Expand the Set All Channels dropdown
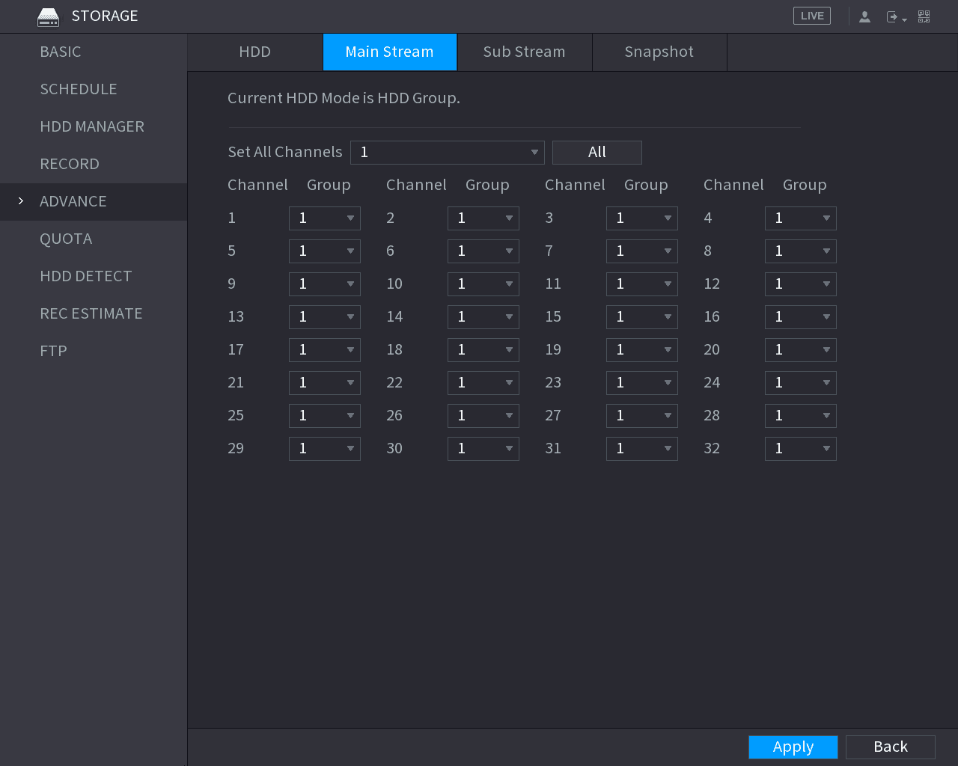 pos(448,153)
